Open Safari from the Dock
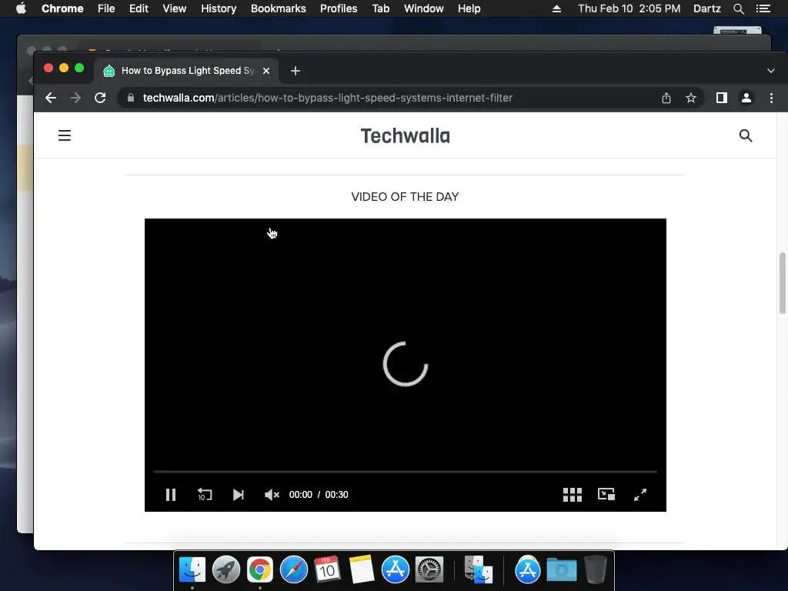This screenshot has height=591, width=788. [x=294, y=570]
